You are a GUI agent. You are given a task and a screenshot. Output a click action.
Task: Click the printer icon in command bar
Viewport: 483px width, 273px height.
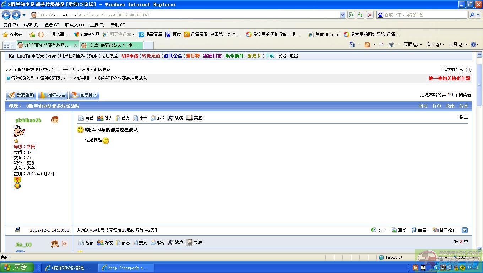pyautogui.click(x=391, y=44)
